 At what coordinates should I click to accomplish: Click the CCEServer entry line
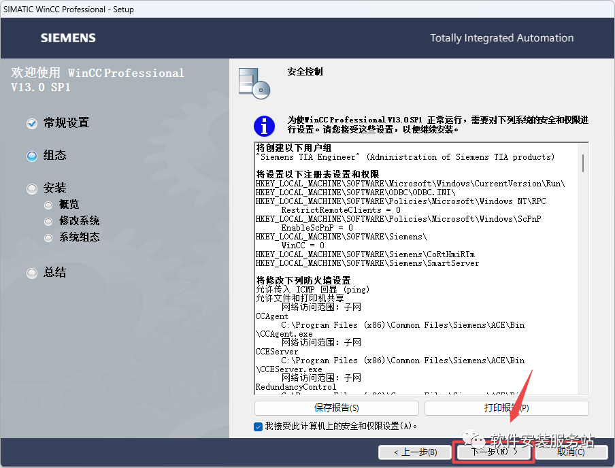(x=276, y=352)
